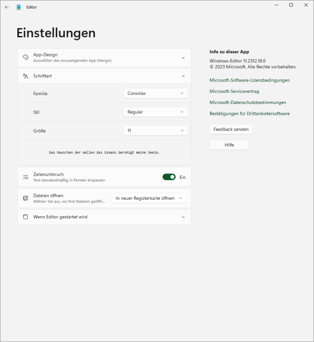Click the Schriftart font icon
Viewport: 314px width, 342px height.
point(26,76)
